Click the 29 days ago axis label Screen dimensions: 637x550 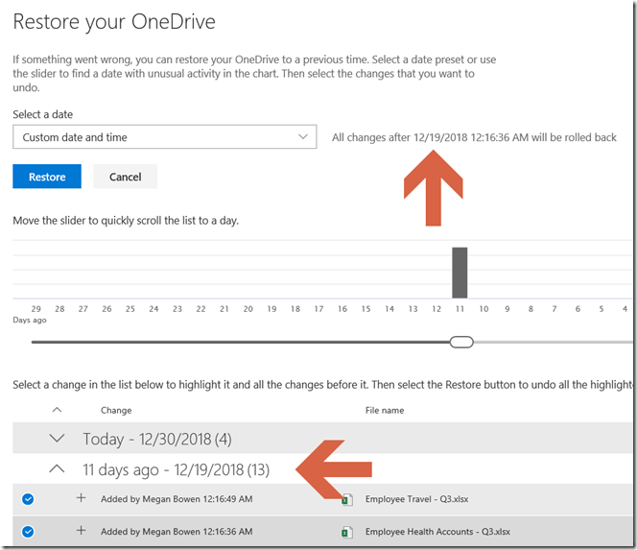[x=36, y=309]
